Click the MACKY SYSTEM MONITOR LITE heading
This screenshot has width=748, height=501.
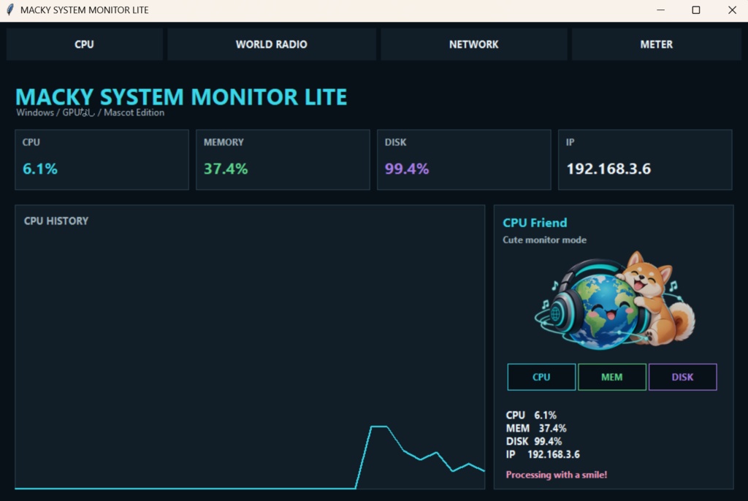coord(181,97)
